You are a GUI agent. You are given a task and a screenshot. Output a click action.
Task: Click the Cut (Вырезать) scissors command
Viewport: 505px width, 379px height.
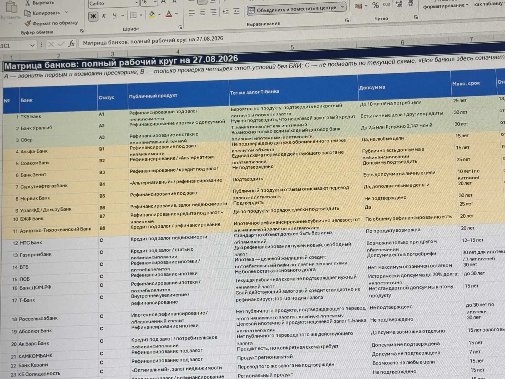pos(39,3)
